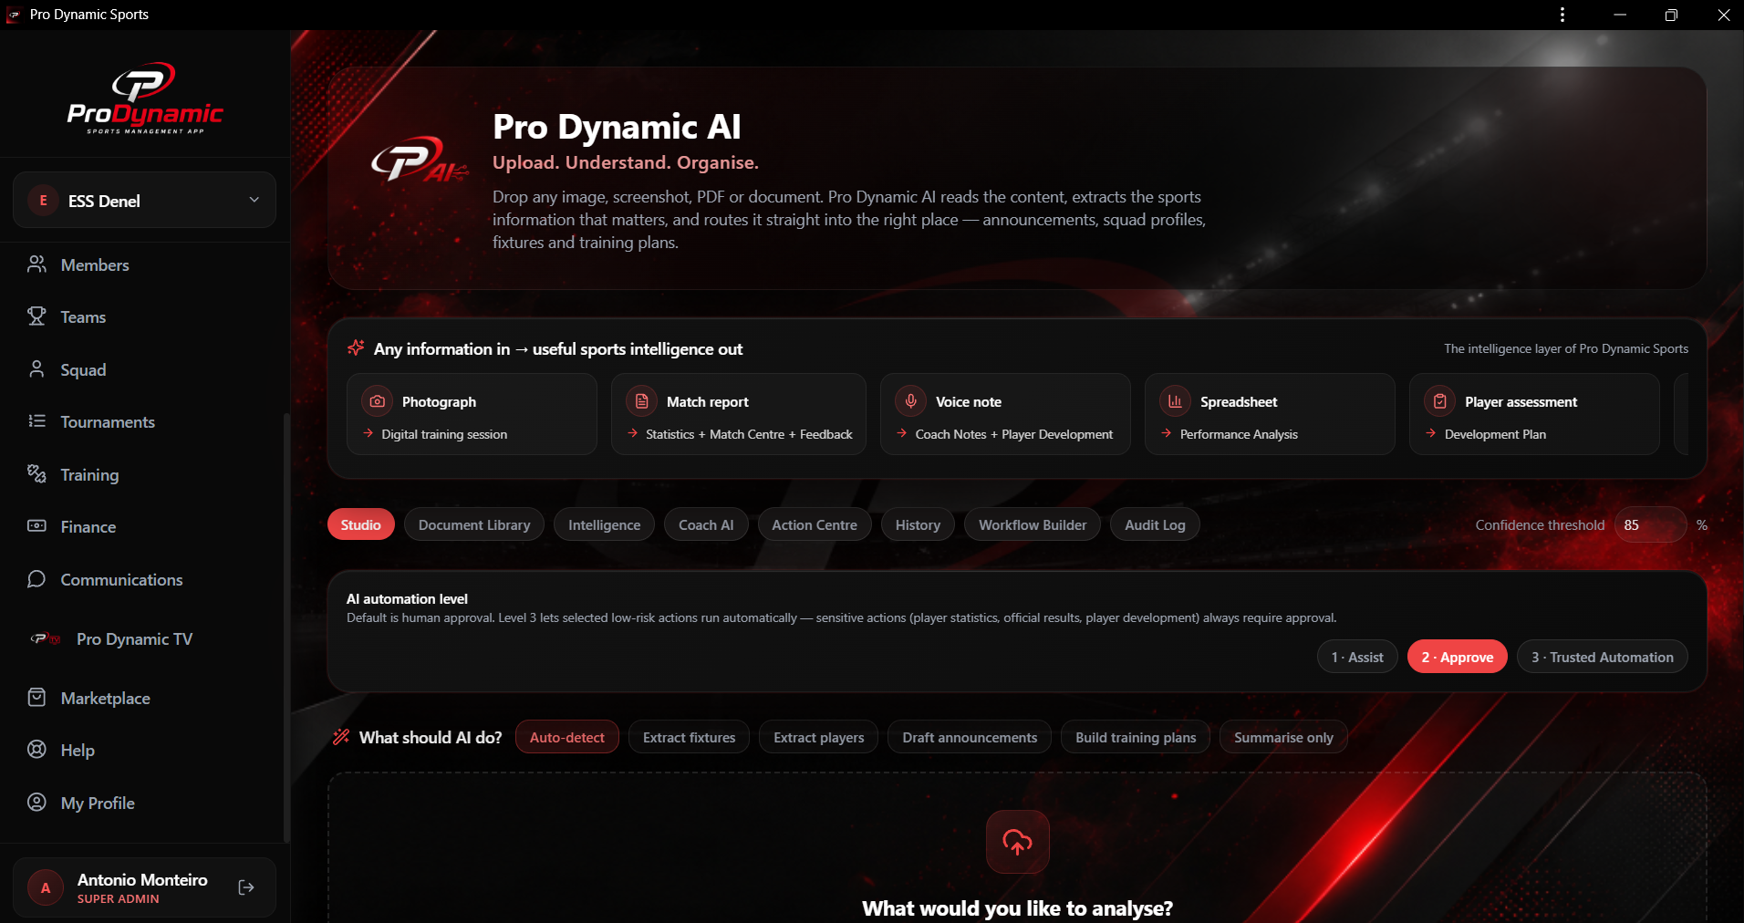Click the Marketplace bag icon
Viewport: 1744px width, 923px height.
point(36,698)
